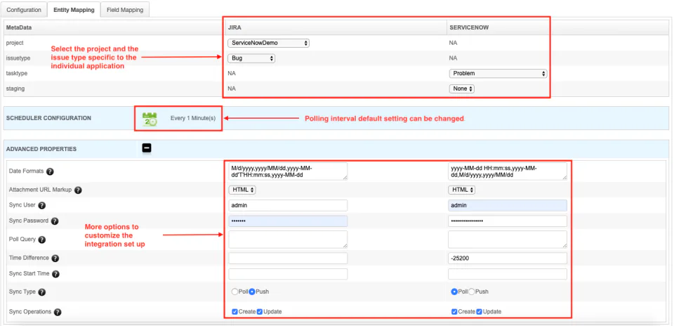Open the scheduler calendar icon
This screenshot has width=674, height=326.
click(x=150, y=119)
